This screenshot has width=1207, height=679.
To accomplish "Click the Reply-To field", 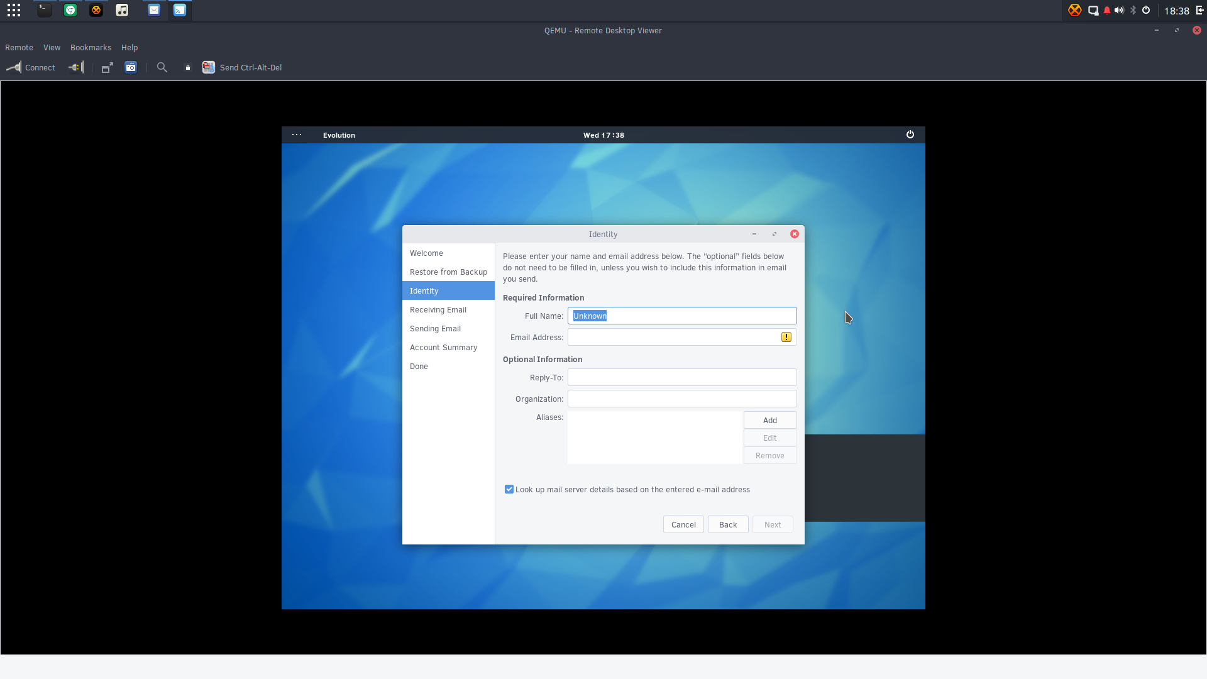I will click(x=682, y=377).
